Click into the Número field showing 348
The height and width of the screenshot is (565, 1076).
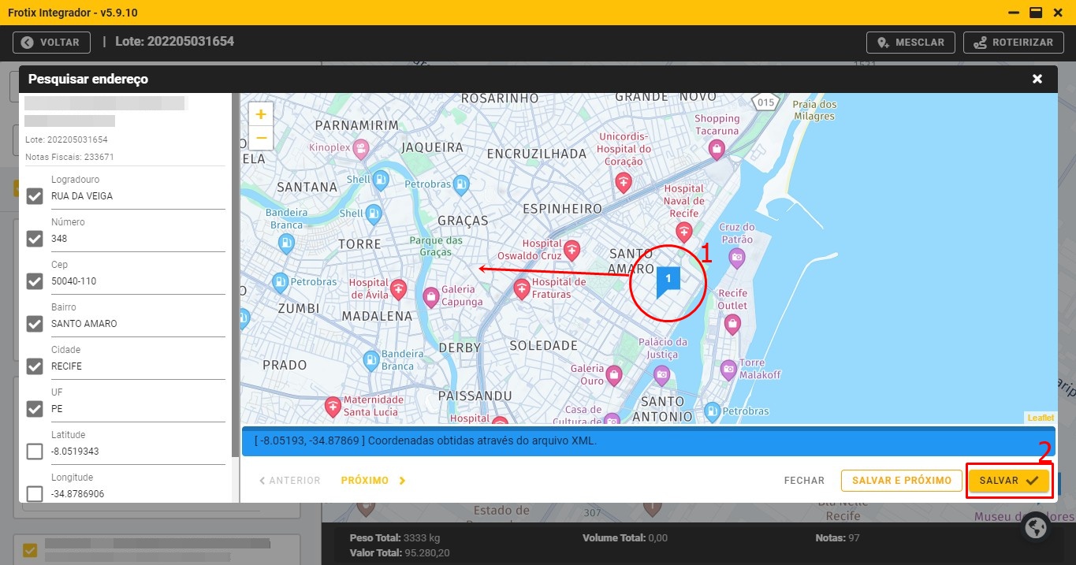[x=134, y=239]
